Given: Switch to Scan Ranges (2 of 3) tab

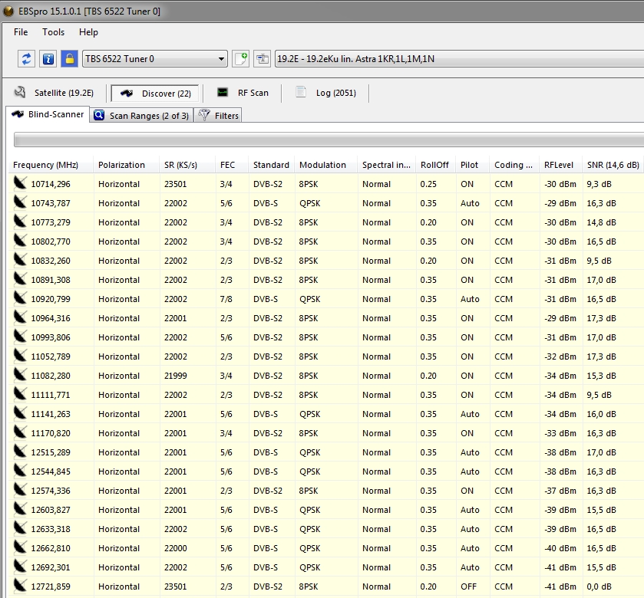Looking at the screenshot, I should click(x=142, y=116).
